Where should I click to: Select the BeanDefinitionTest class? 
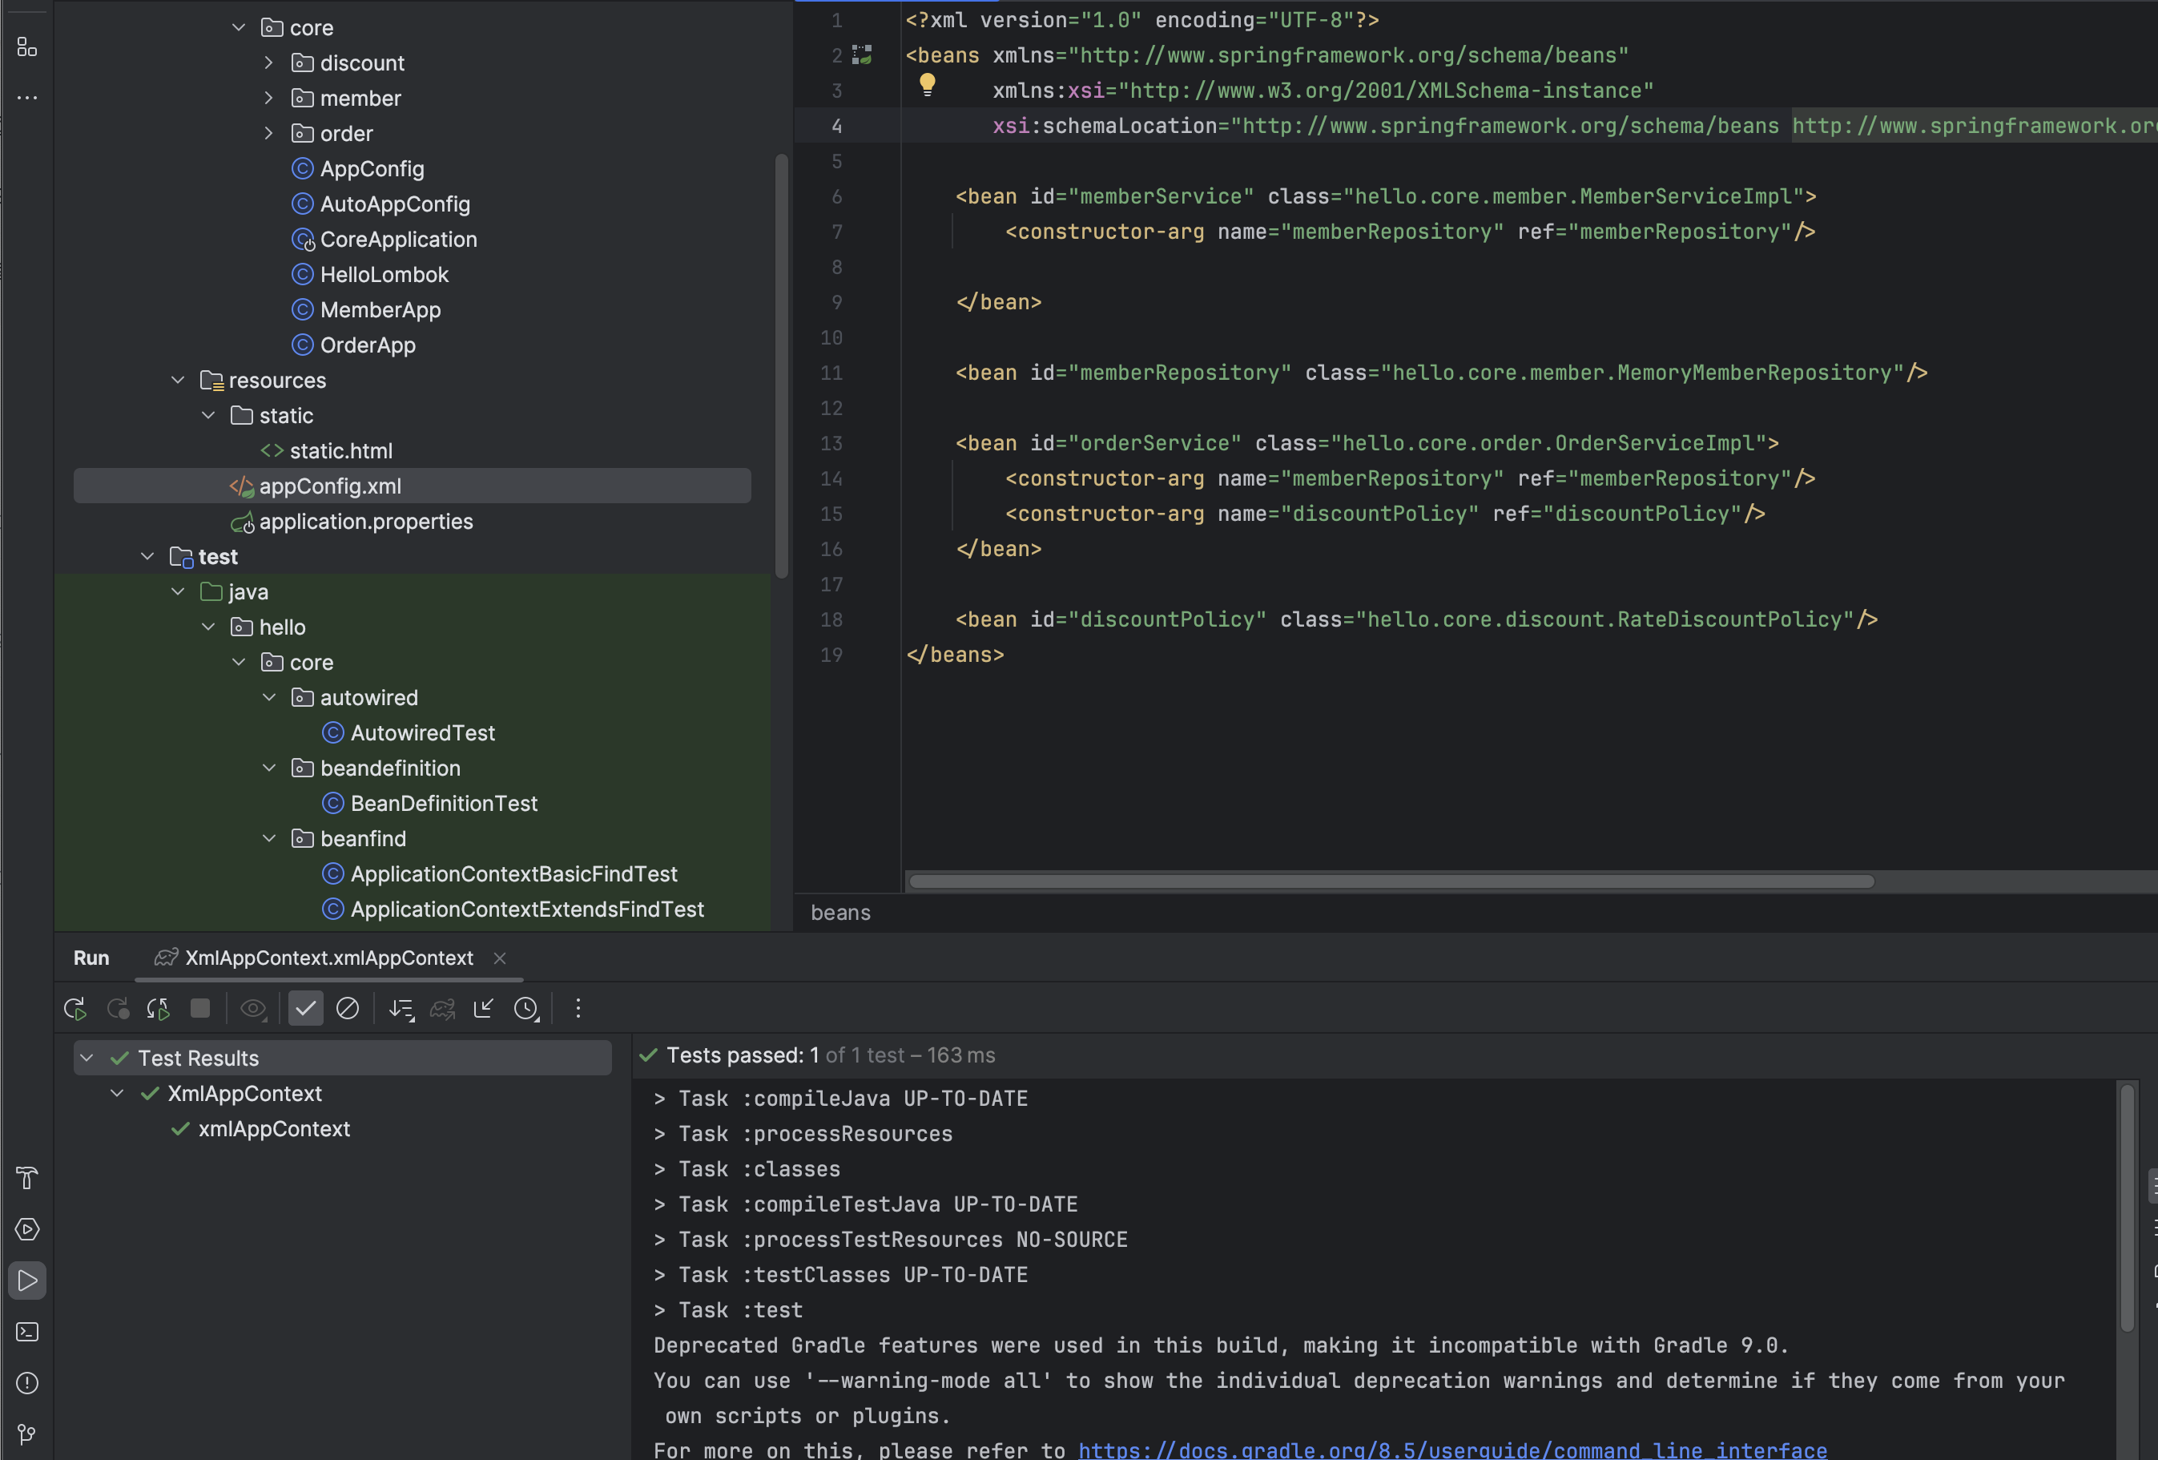click(444, 804)
